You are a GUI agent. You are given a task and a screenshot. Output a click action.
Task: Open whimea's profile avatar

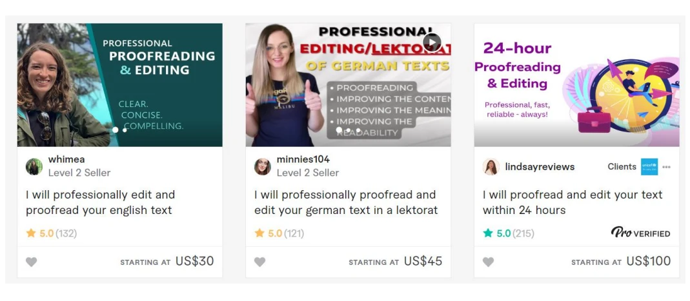[34, 166]
